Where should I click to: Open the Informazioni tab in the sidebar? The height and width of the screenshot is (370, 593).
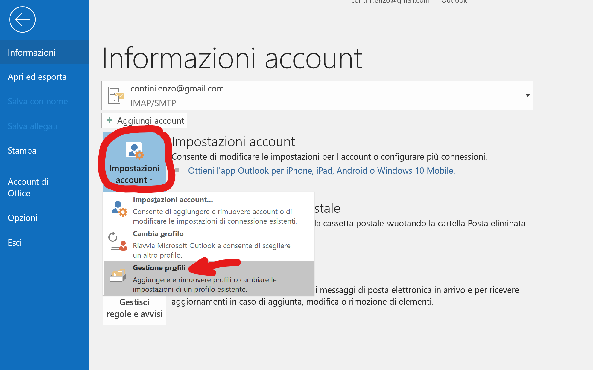(32, 52)
